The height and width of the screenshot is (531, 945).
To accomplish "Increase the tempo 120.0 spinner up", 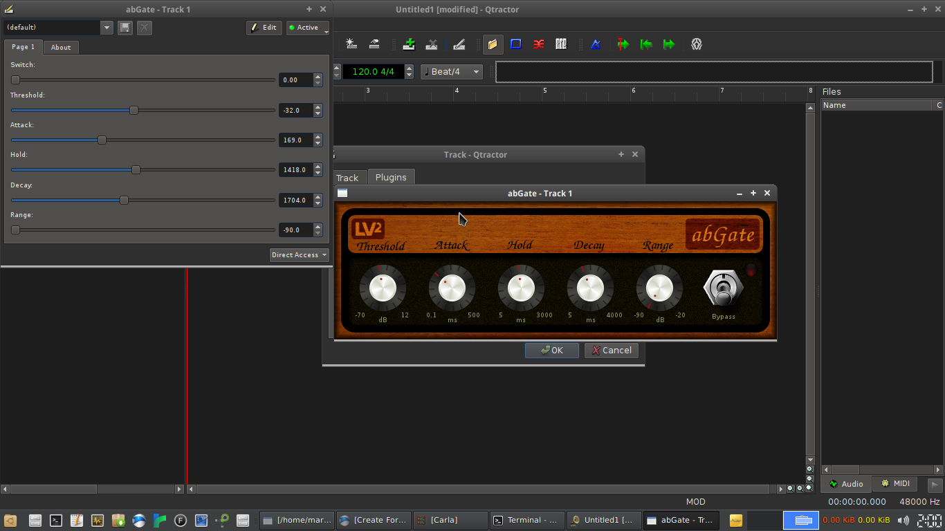I will click(410, 68).
